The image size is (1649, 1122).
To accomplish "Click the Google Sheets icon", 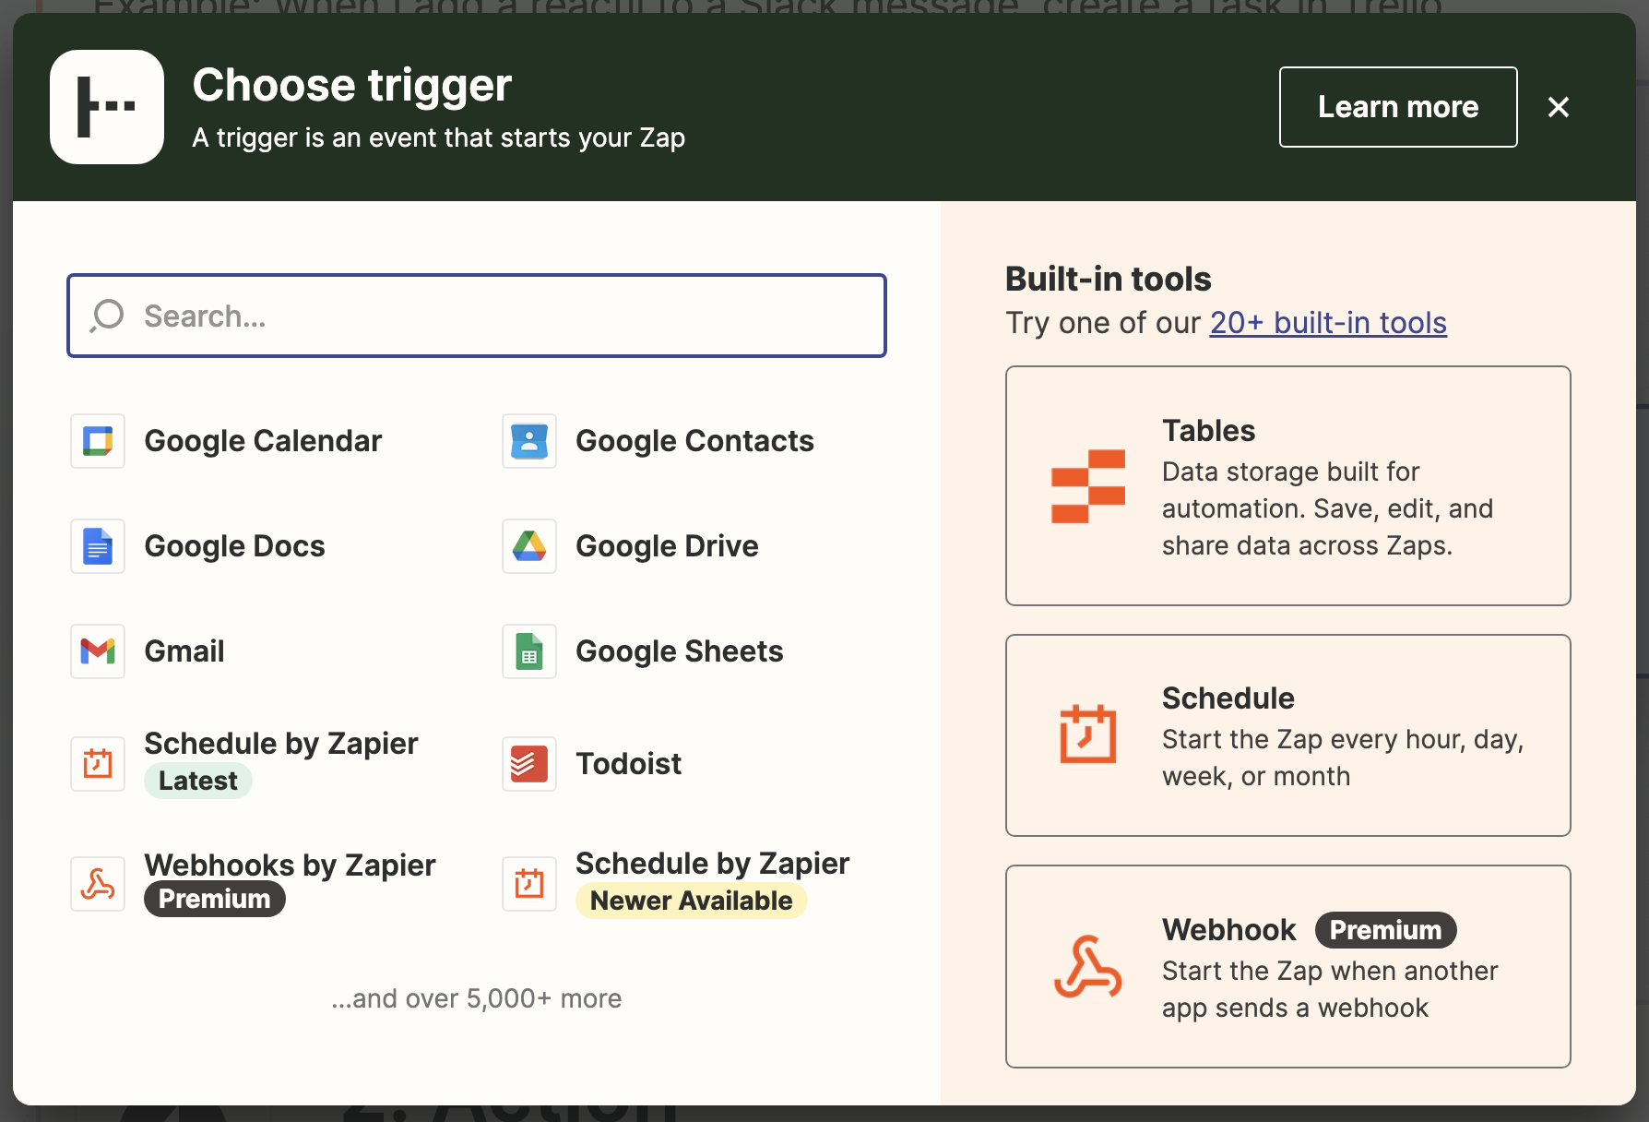I will point(529,651).
